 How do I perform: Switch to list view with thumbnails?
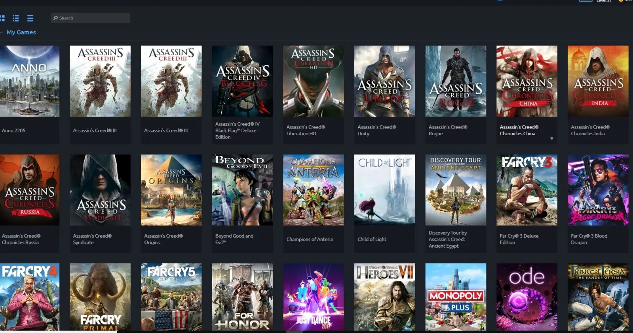[16, 18]
